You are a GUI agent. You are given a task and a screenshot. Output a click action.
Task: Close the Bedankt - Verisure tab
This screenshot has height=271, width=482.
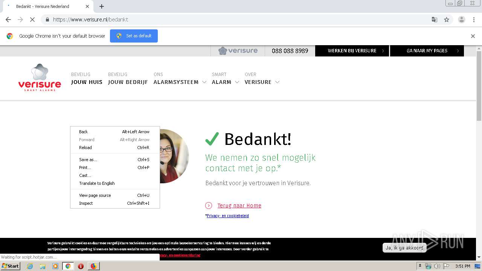tap(87, 6)
